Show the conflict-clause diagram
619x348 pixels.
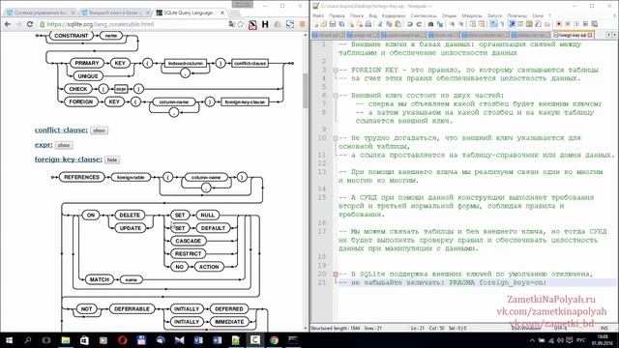click(99, 130)
